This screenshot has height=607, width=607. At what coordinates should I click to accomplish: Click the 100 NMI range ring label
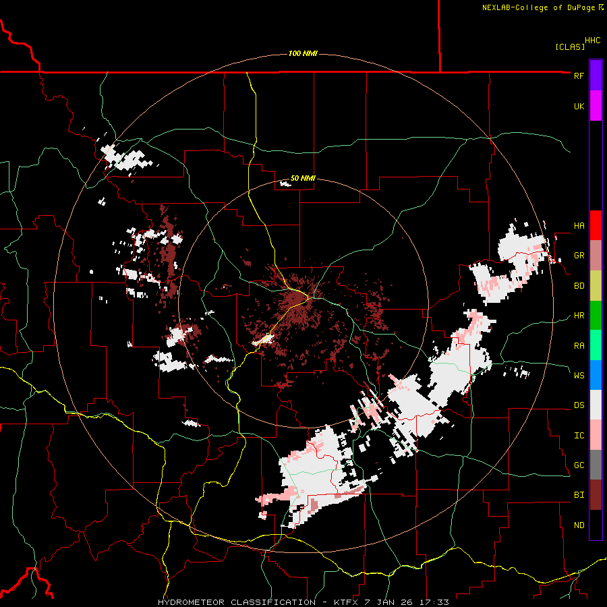point(303,53)
